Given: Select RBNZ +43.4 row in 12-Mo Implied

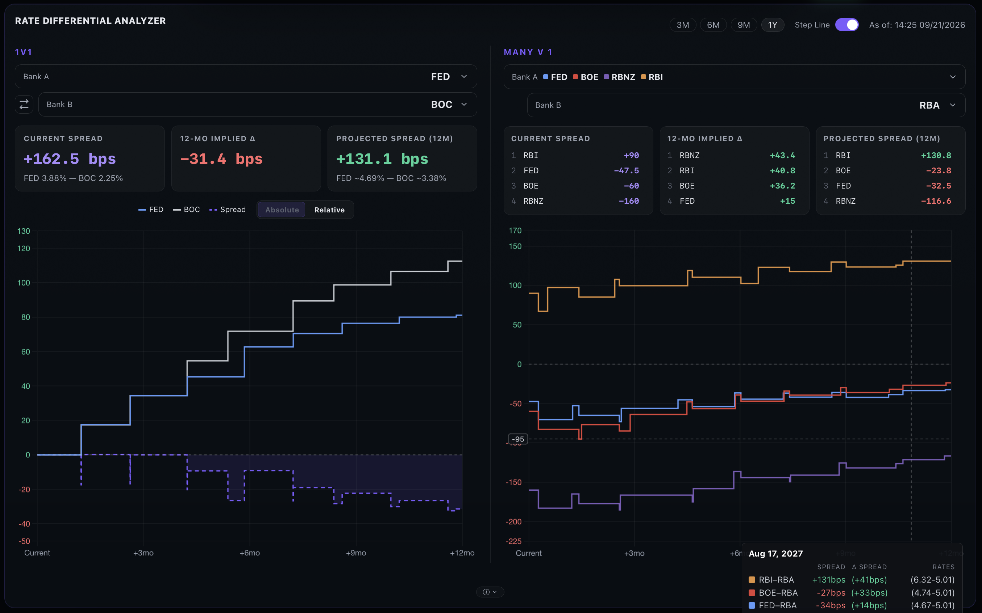Looking at the screenshot, I should (732, 156).
